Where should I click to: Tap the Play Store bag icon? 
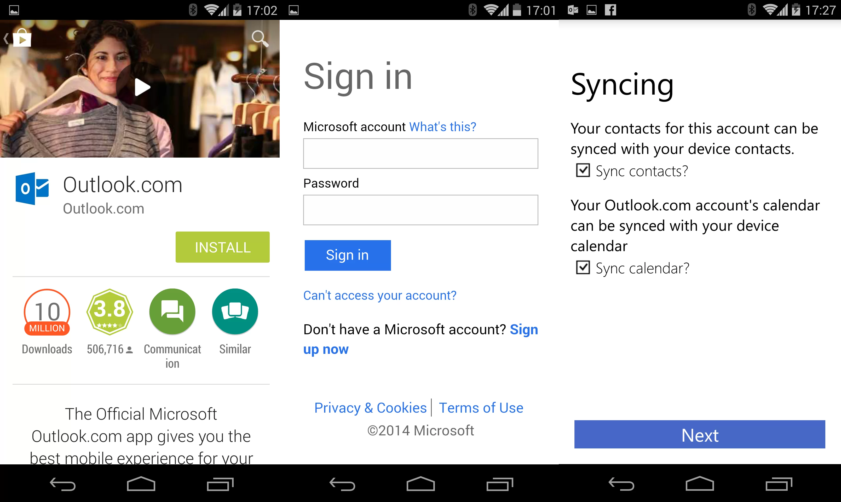pyautogui.click(x=22, y=38)
